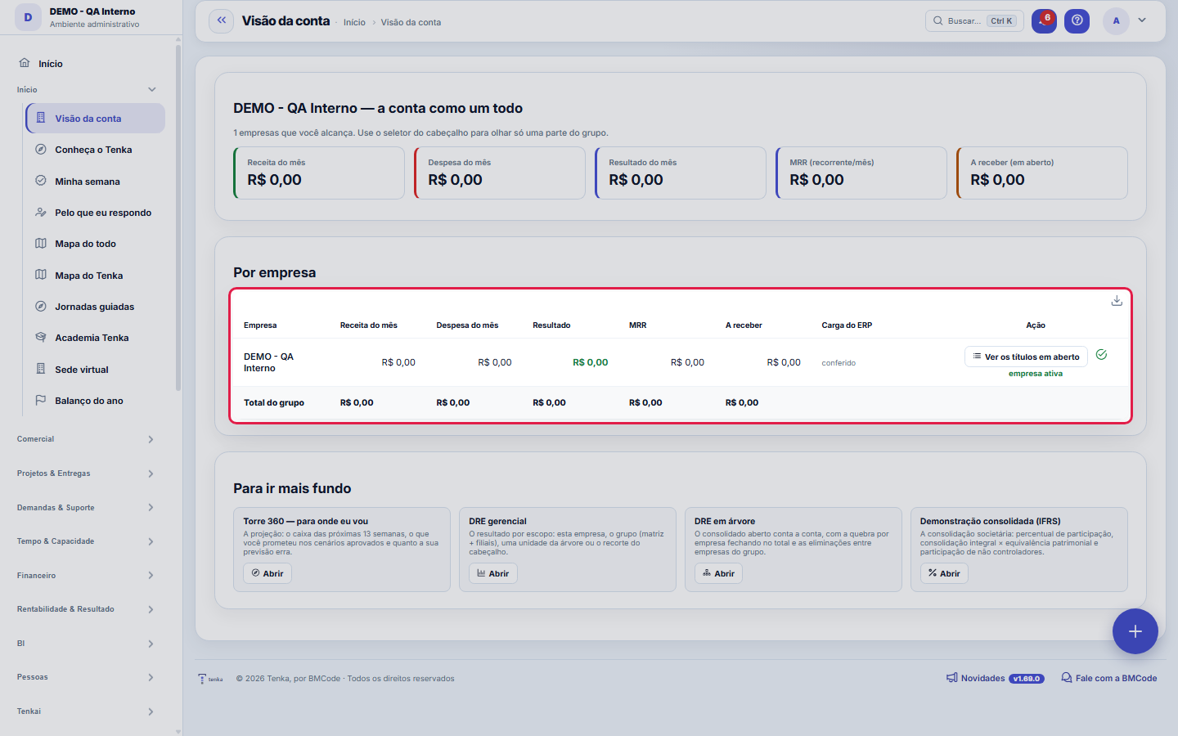The height and width of the screenshot is (736, 1178).
Task: Click the compass icon for Conheça o Tenka
Action: coord(41,150)
